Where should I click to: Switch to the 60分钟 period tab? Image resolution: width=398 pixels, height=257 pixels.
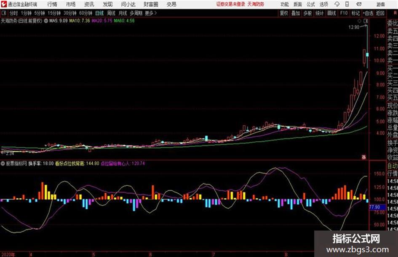tap(85, 13)
